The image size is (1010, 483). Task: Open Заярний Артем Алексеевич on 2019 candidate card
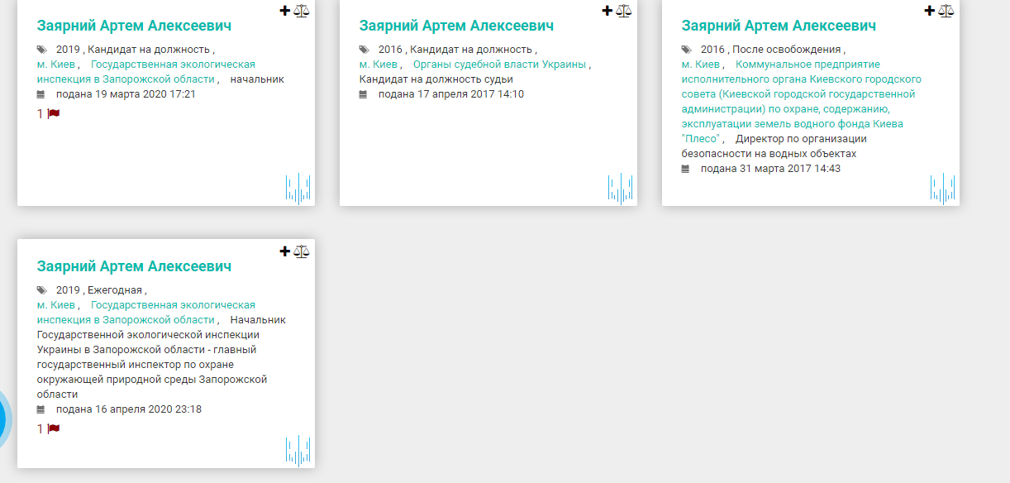pos(134,26)
